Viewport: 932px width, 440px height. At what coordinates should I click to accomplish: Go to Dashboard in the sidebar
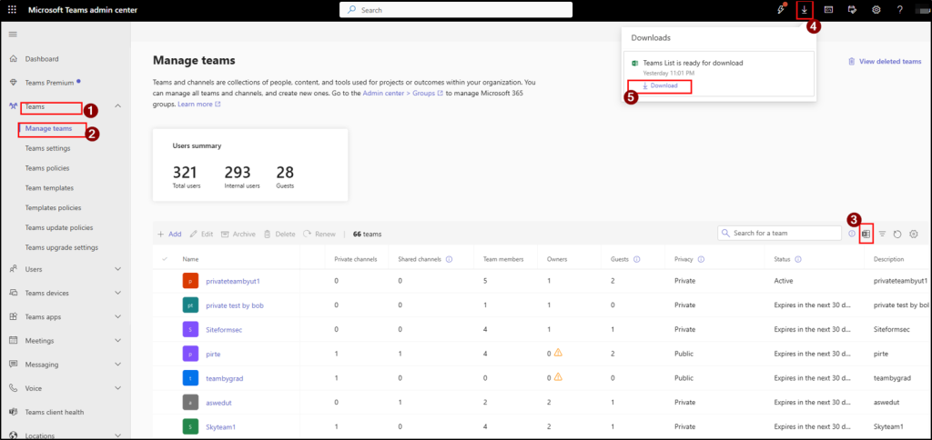point(41,59)
